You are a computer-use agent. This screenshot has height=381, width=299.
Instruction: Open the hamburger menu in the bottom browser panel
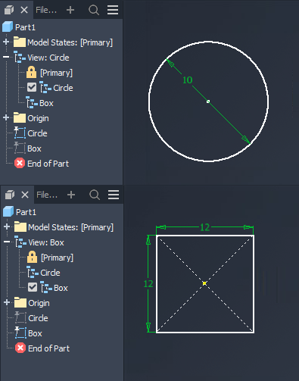coord(114,195)
